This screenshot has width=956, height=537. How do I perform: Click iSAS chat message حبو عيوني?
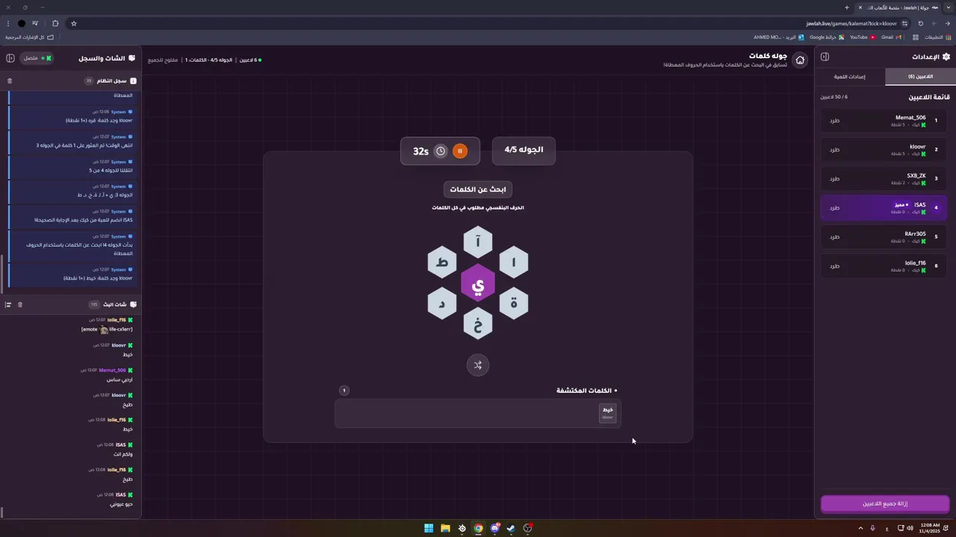(x=121, y=504)
